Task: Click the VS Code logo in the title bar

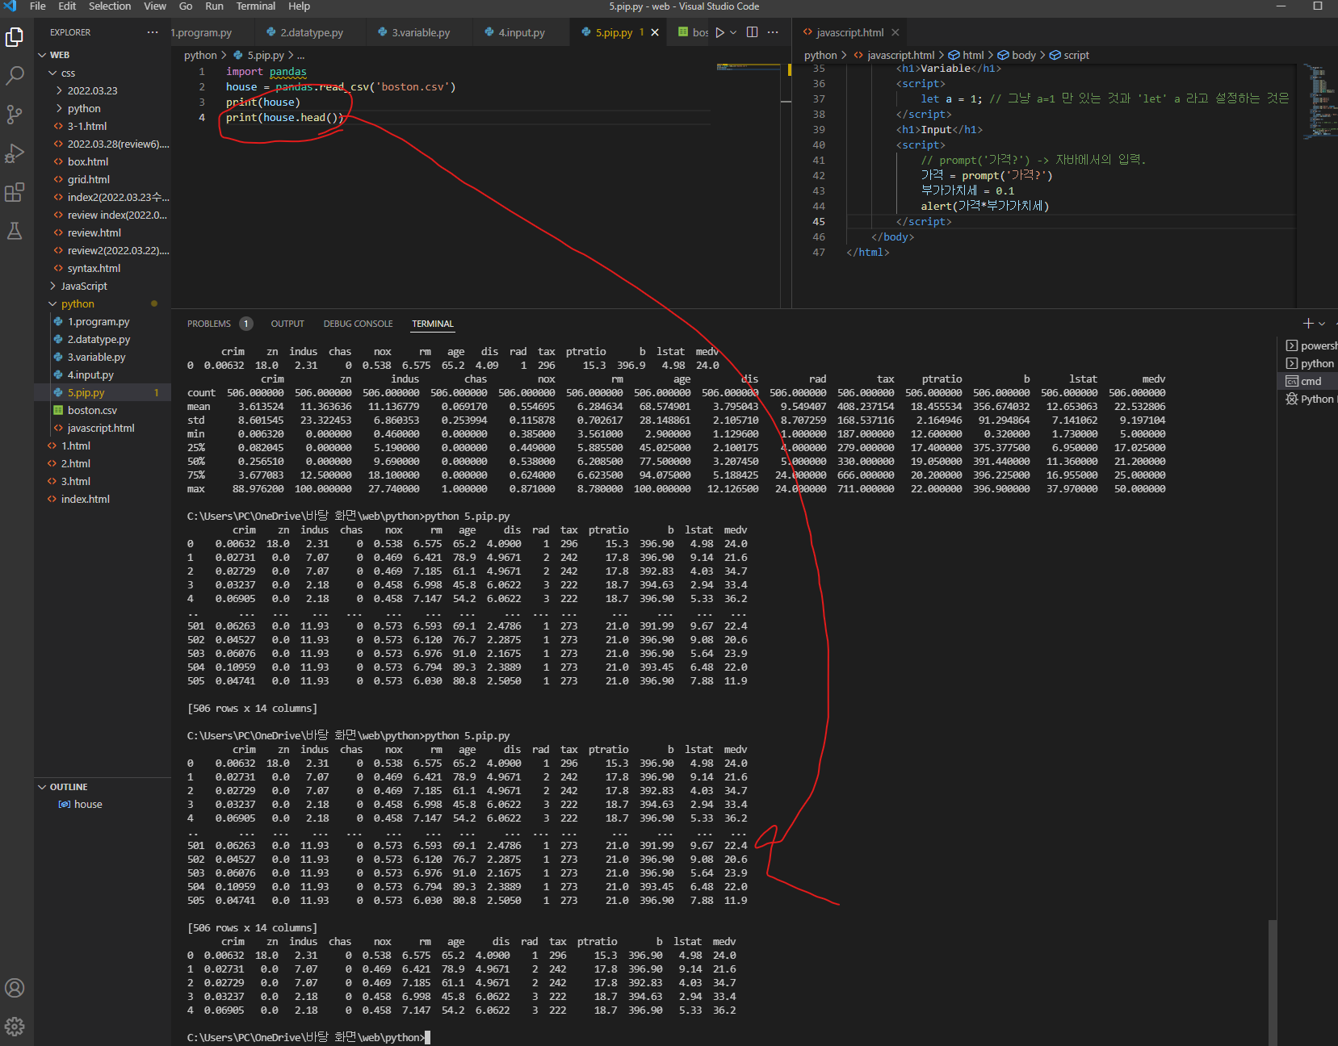Action: click(x=10, y=6)
